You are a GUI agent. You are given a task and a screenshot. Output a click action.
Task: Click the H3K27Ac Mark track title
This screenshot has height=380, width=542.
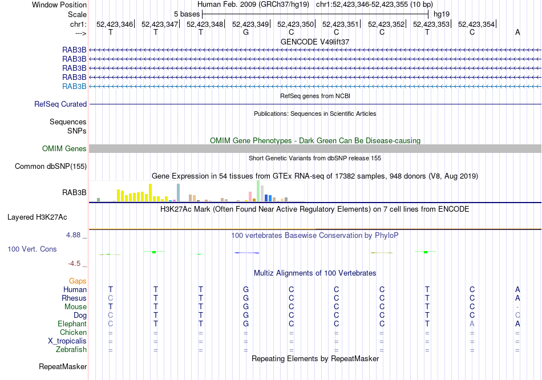click(x=315, y=209)
